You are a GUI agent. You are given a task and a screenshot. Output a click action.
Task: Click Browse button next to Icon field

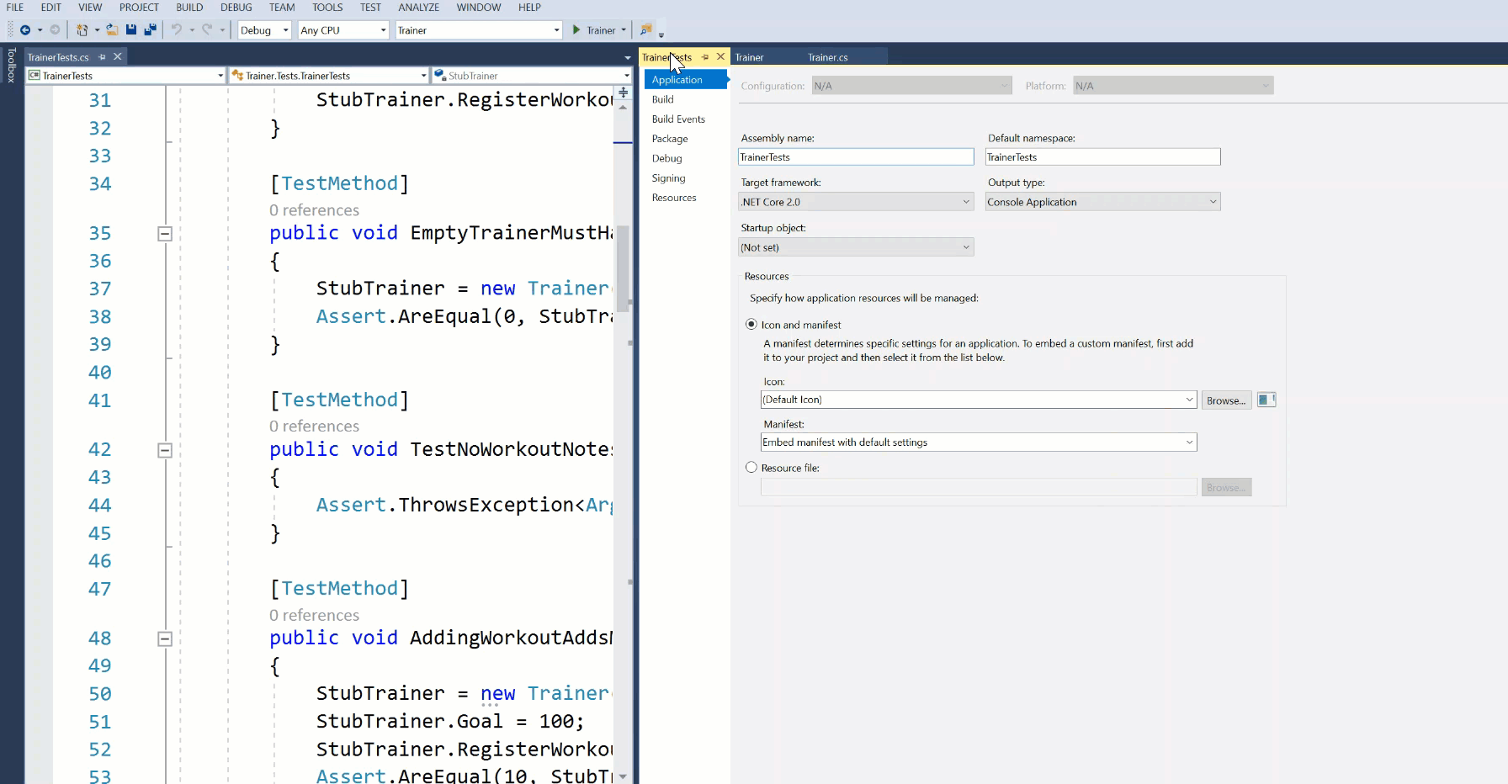click(1226, 400)
